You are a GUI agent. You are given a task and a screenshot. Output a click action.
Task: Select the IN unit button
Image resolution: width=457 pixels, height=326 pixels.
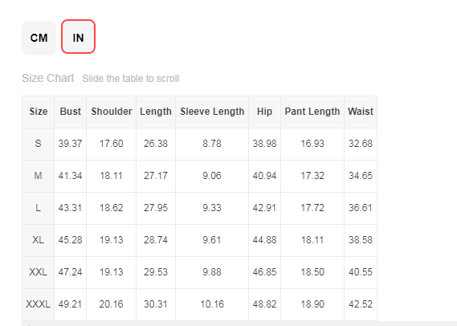pyautogui.click(x=78, y=37)
